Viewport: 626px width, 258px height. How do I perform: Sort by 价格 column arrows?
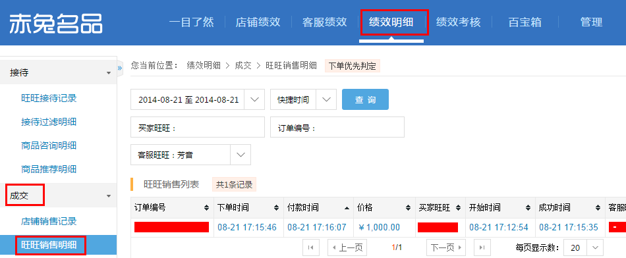(408, 208)
